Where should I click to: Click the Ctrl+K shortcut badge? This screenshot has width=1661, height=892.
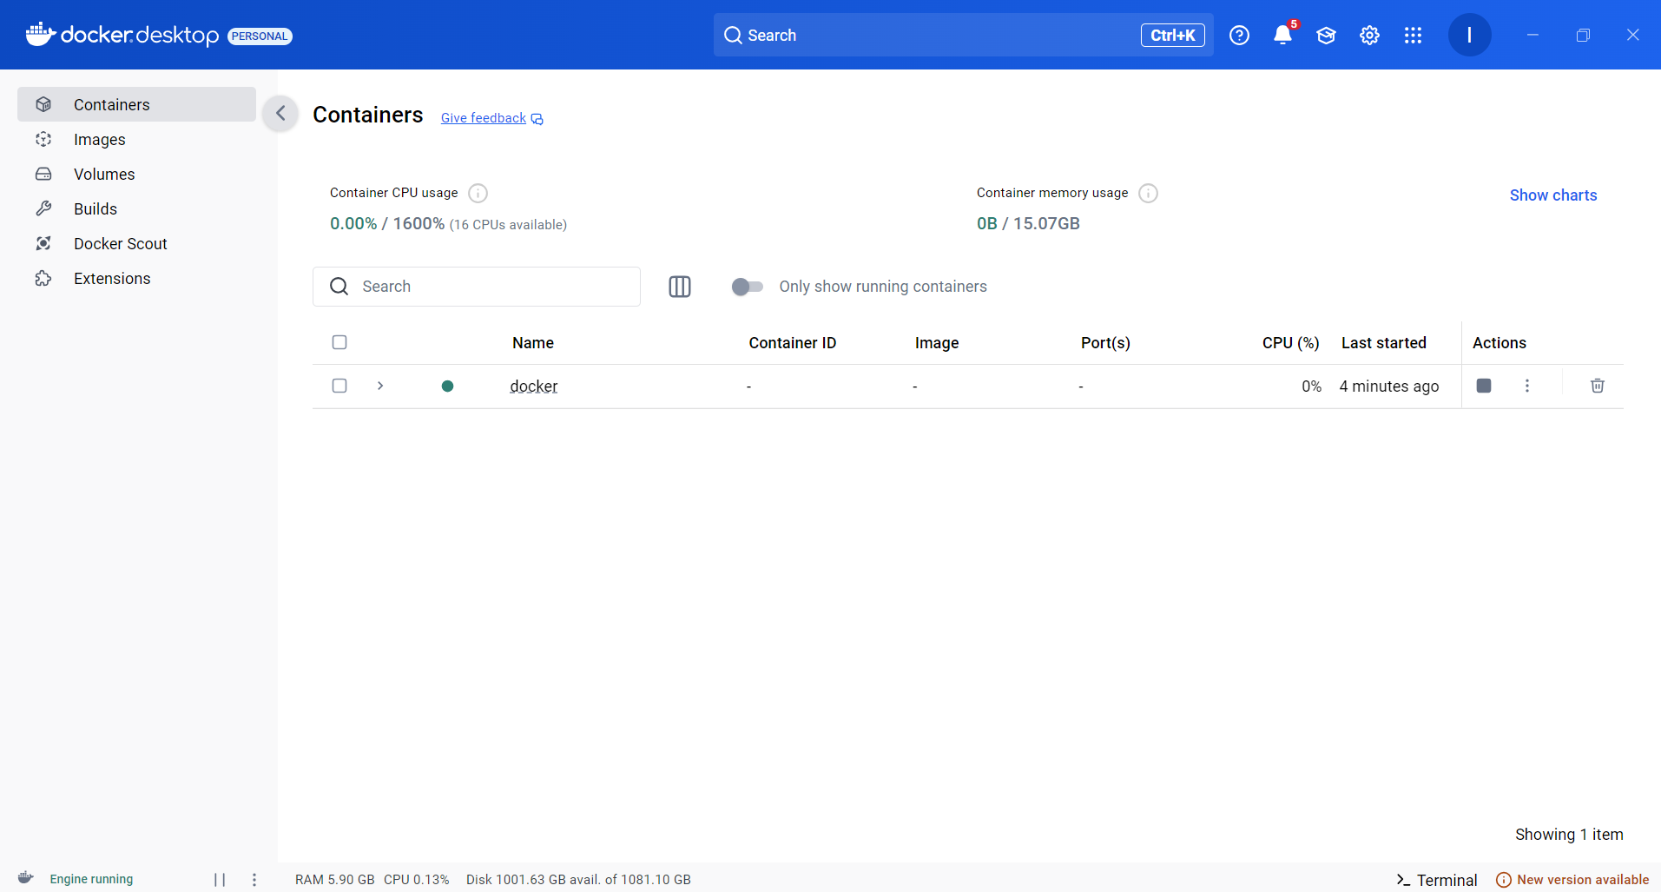(1173, 35)
